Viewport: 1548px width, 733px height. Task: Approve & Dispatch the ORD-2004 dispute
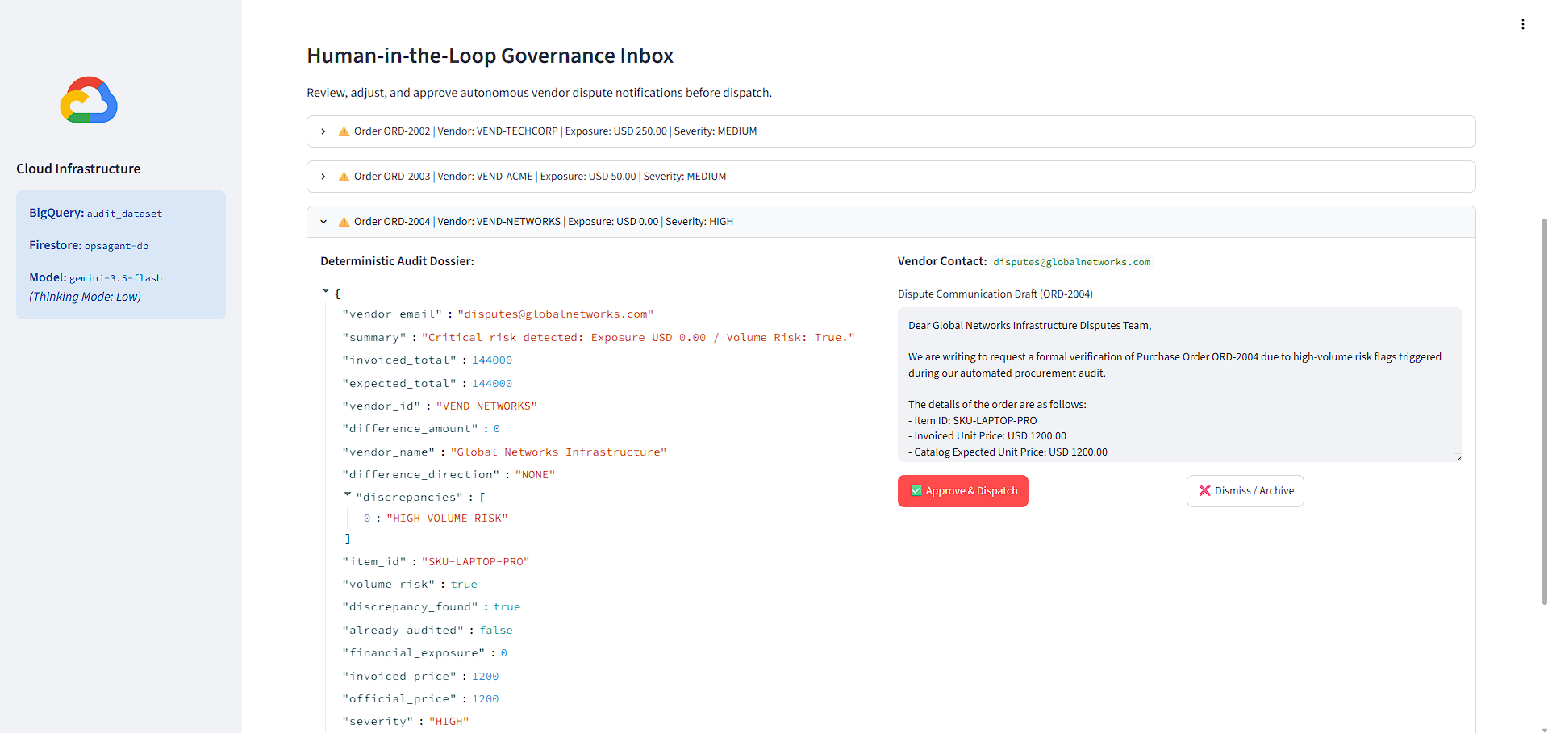point(963,491)
